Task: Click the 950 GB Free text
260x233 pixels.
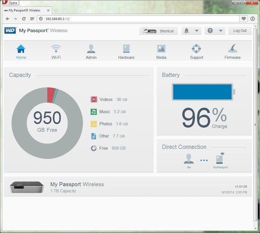Action: 47,121
